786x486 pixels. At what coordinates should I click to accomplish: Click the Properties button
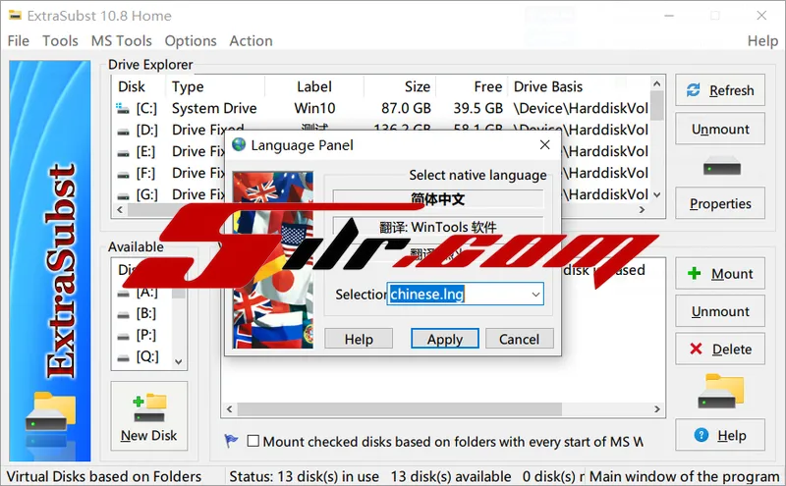click(720, 203)
